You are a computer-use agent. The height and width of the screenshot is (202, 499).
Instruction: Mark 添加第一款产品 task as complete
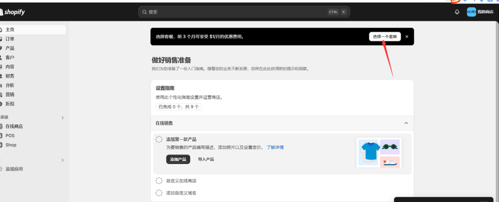point(159,140)
